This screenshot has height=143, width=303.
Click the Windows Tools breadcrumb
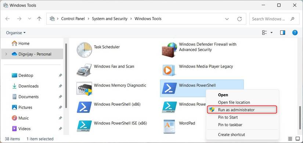click(x=148, y=19)
